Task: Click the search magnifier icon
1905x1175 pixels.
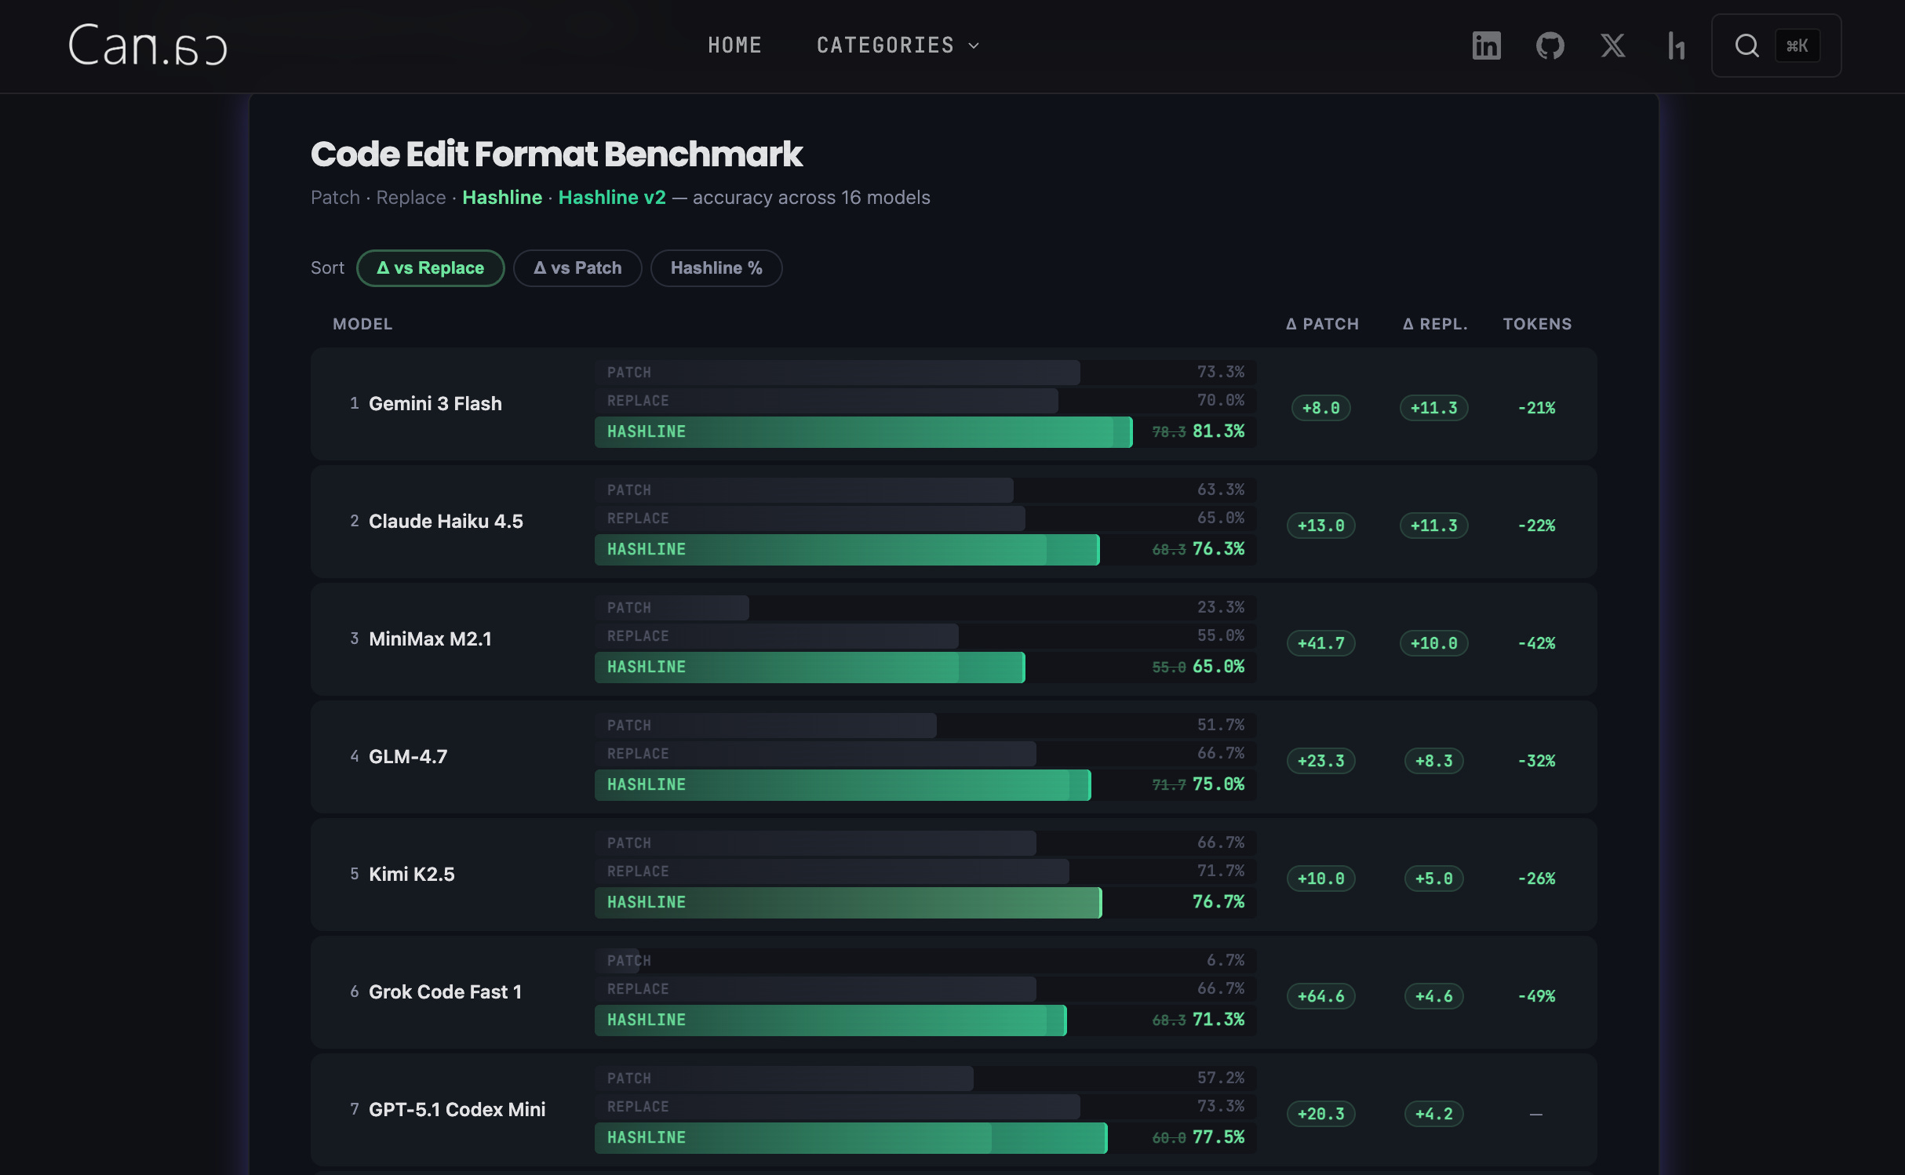Action: coord(1747,45)
